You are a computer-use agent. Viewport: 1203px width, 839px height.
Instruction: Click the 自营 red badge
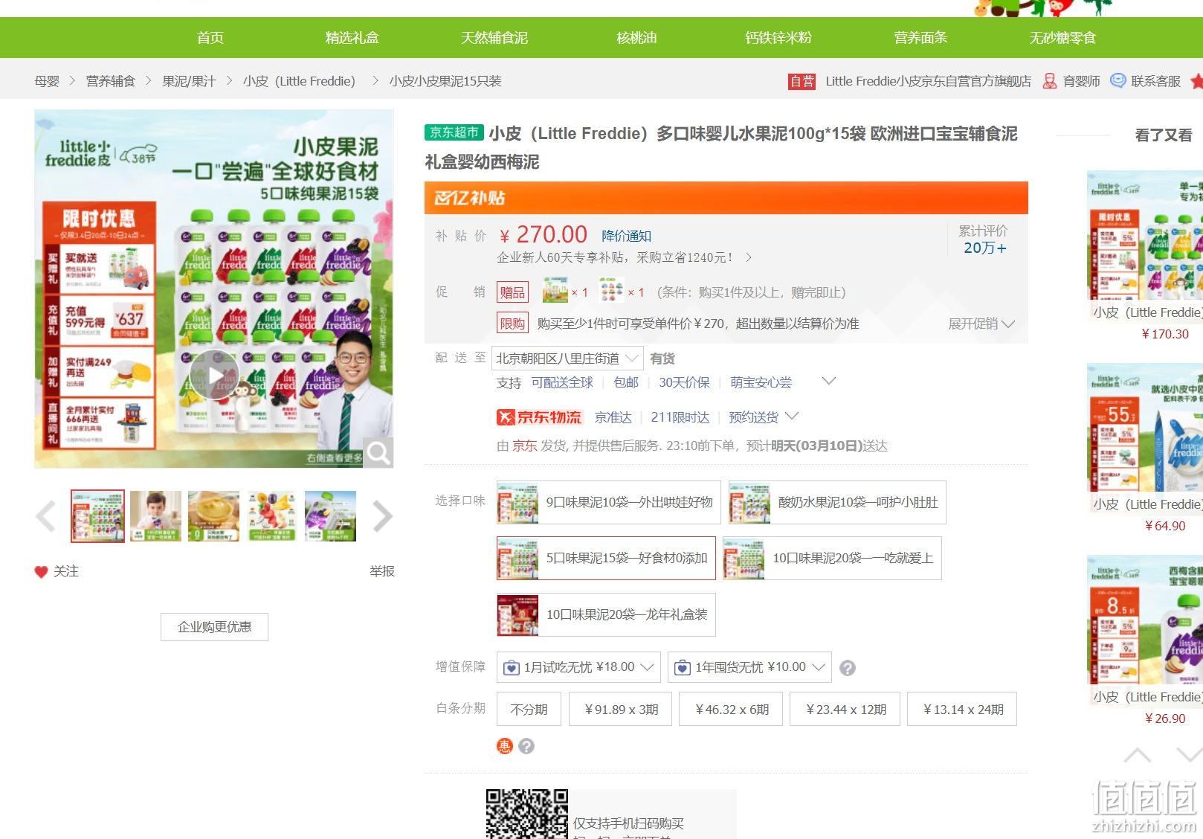pos(802,81)
